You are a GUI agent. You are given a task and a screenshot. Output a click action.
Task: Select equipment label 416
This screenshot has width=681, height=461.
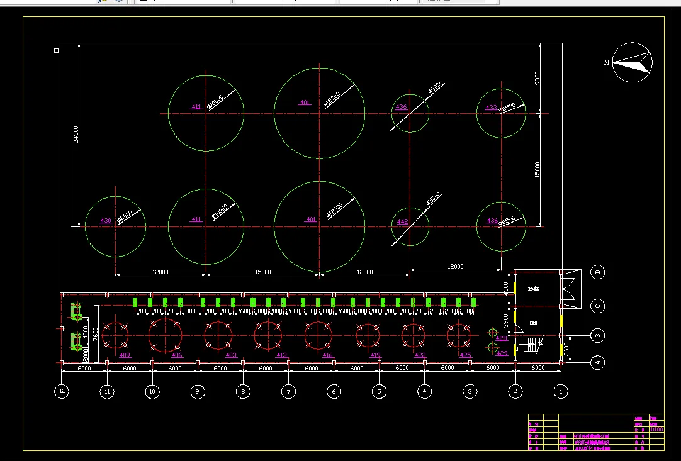click(x=327, y=355)
